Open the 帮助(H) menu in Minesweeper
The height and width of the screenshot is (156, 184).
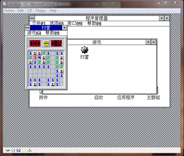pos(52,33)
